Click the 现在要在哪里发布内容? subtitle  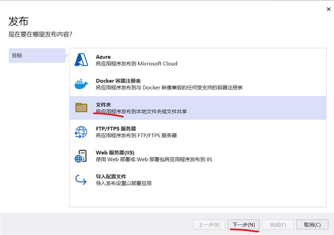(40, 34)
